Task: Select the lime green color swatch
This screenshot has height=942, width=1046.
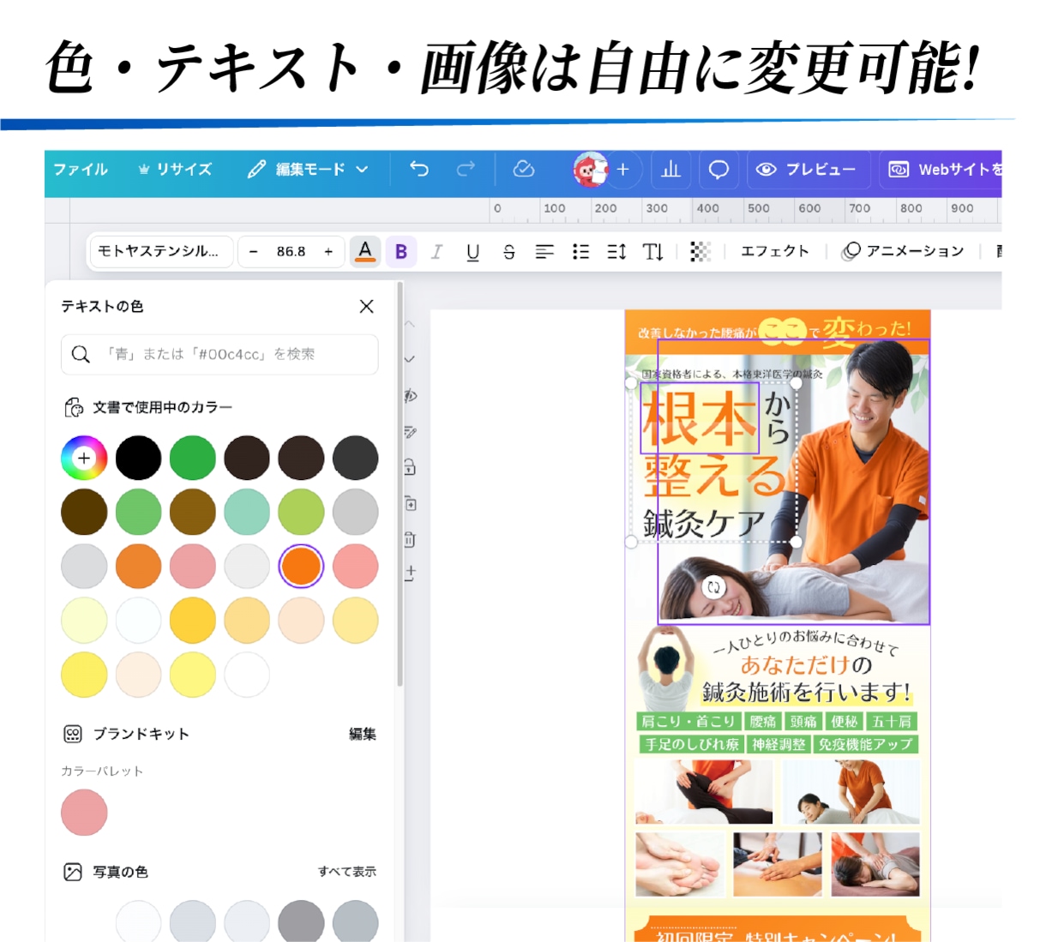Action: (301, 512)
